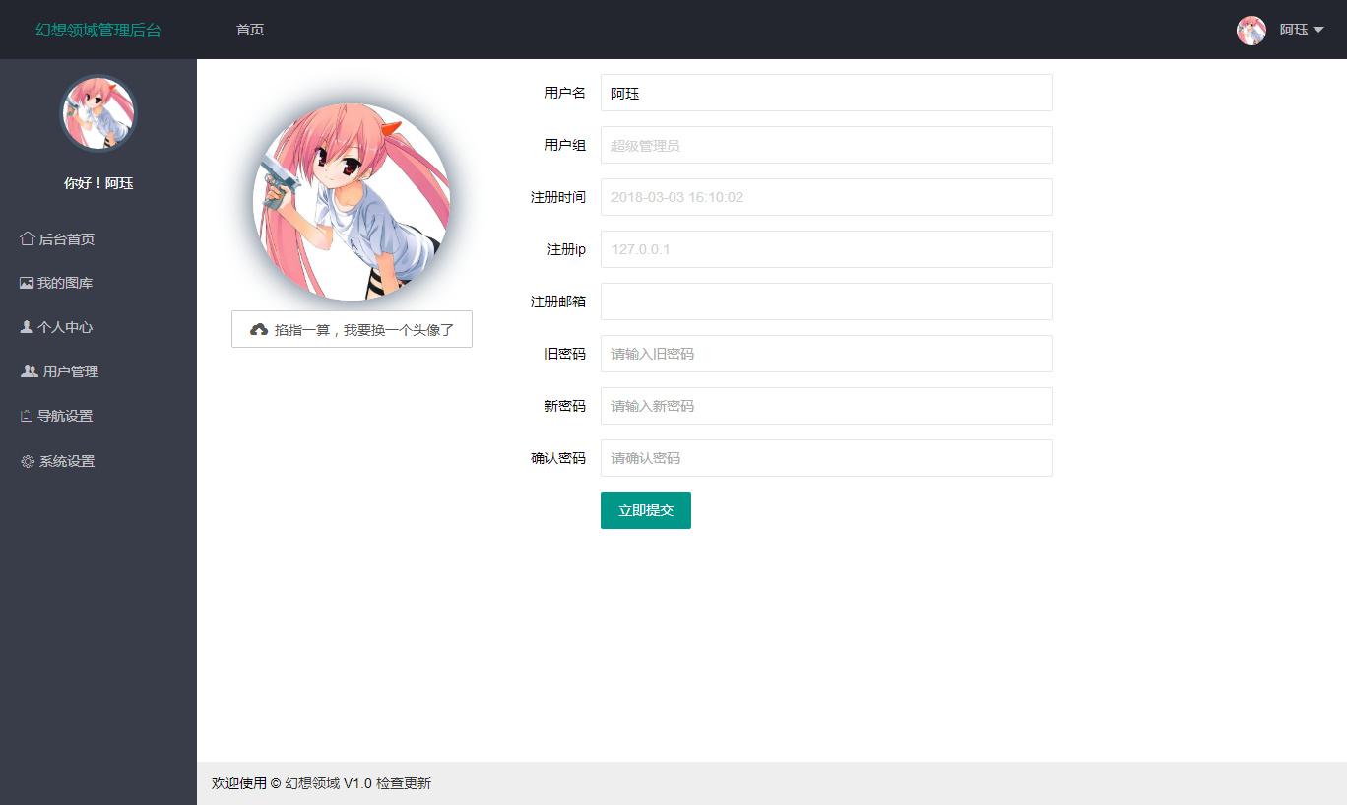The image size is (1347, 805).
Task: Click the large circular profile avatar
Action: click(x=352, y=202)
